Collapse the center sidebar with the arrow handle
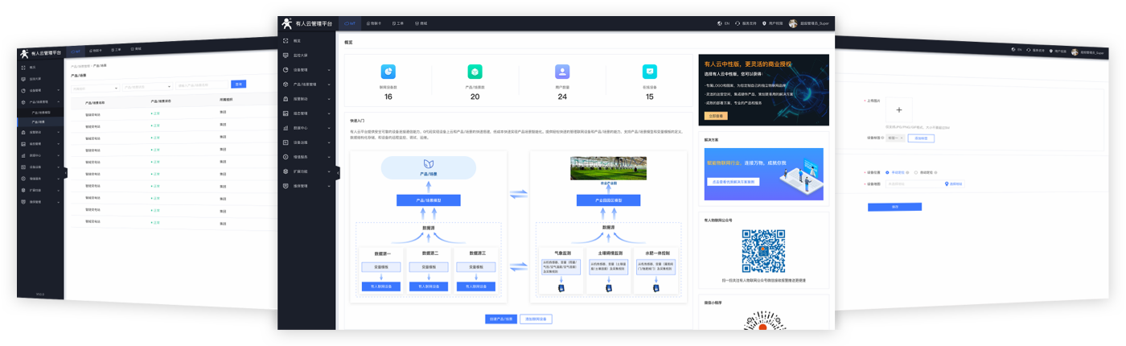Screen dimensions: 1126x346 point(338,173)
